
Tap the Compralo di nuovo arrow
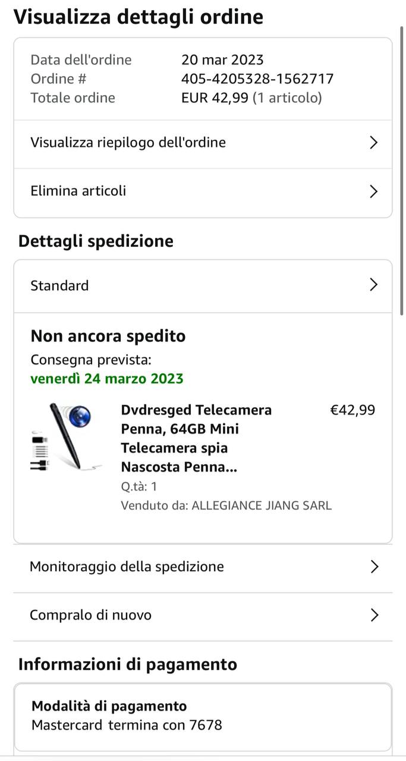point(374,615)
